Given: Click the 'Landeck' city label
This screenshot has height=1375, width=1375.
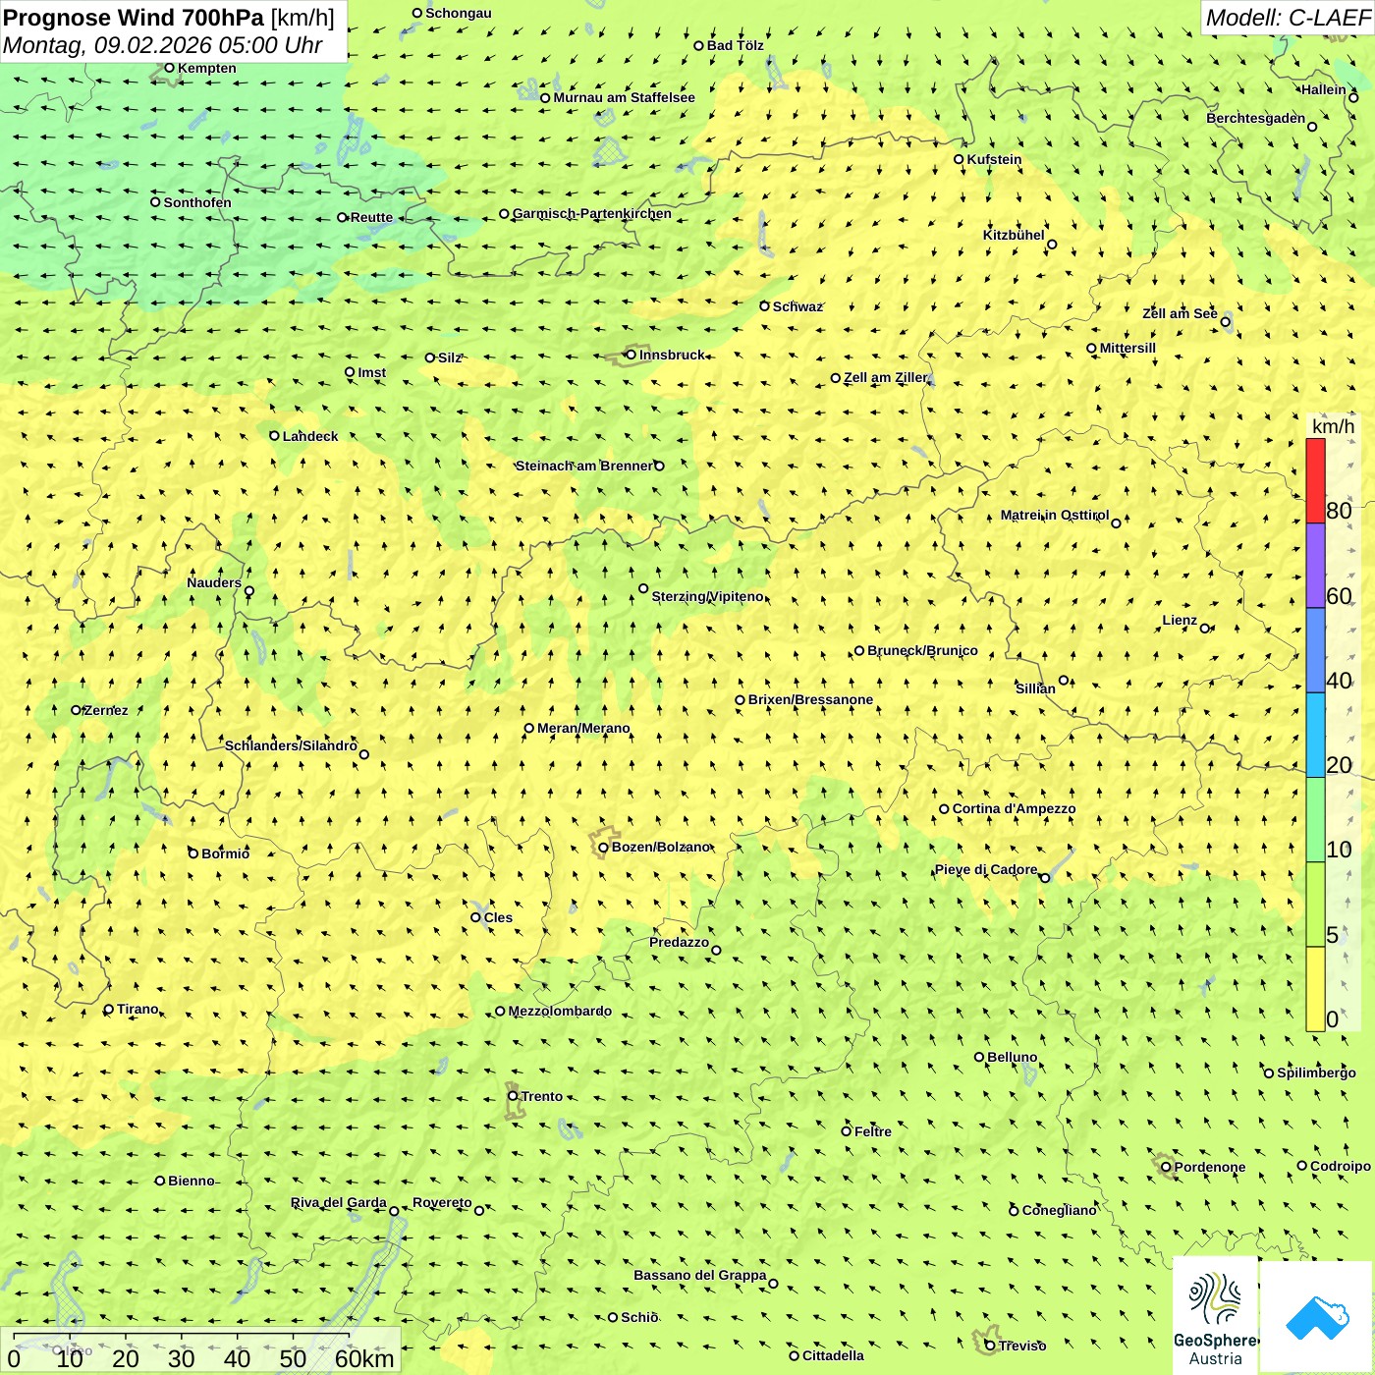Looking at the screenshot, I should pyautogui.click(x=310, y=436).
